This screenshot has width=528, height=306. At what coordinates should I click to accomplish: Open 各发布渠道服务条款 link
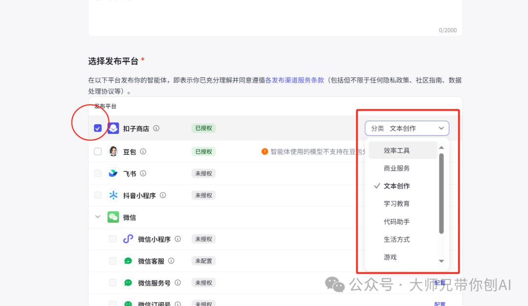295,80
